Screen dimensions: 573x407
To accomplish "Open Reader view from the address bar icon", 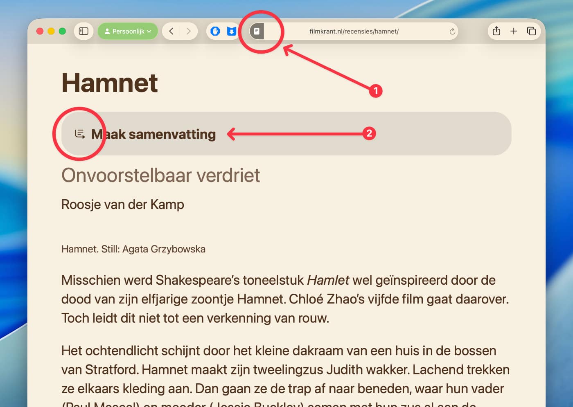I will 256,31.
